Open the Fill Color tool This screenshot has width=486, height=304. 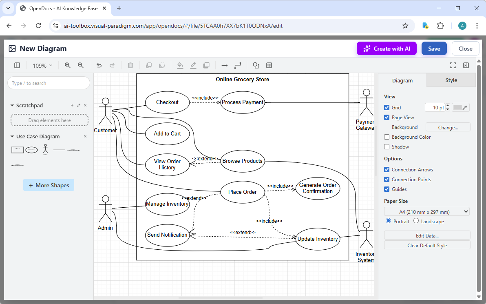[180, 65]
